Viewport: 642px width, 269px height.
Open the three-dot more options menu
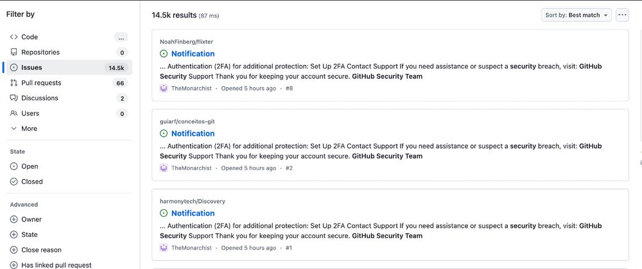(621, 15)
